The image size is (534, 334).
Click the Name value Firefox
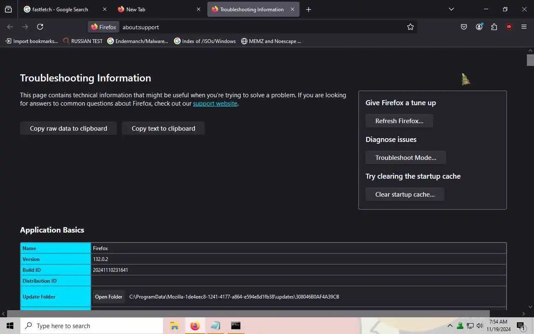coord(101,248)
